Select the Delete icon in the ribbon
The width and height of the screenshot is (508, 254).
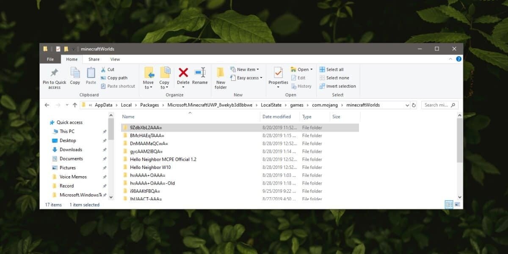[x=183, y=75]
